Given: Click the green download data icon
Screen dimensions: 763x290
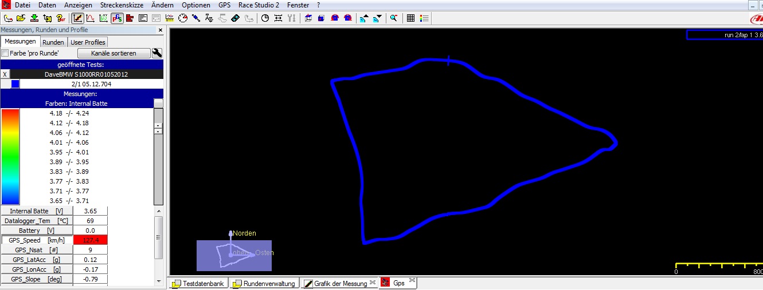Looking at the screenshot, I should pos(34,18).
